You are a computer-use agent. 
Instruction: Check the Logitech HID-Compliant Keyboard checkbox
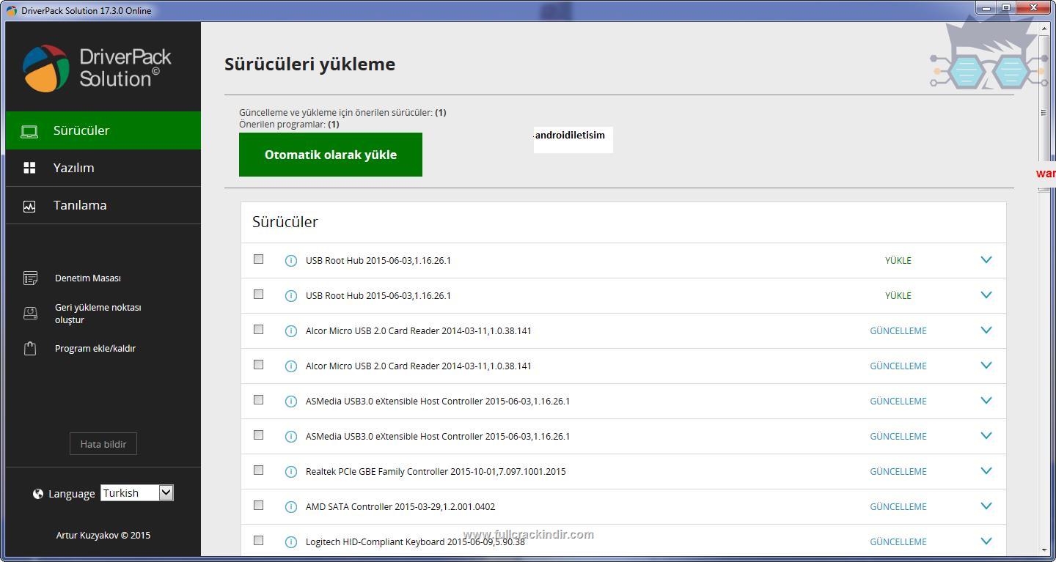coord(258,540)
